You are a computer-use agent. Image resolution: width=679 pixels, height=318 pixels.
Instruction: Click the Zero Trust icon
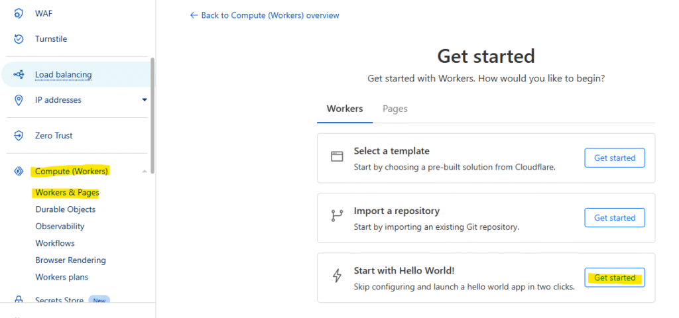pos(19,136)
